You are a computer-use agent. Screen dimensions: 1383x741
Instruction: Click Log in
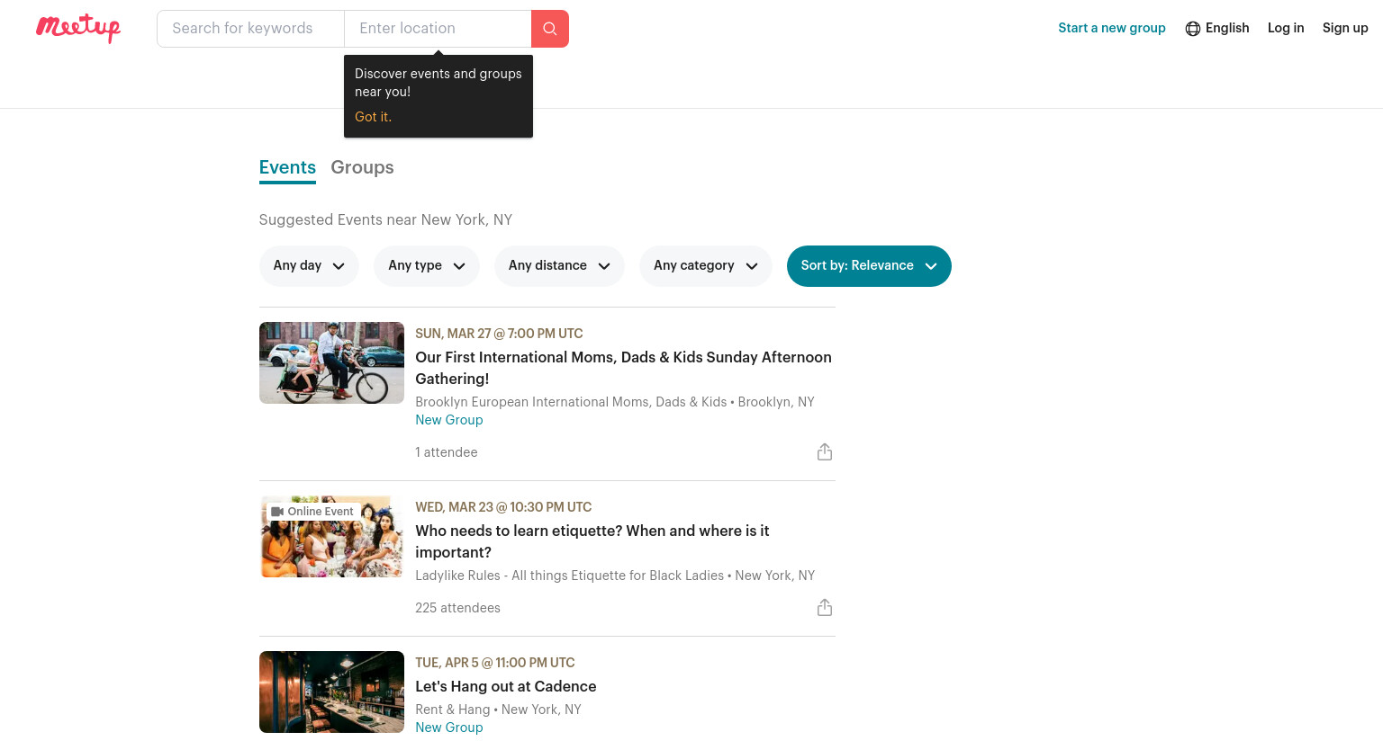click(1286, 28)
